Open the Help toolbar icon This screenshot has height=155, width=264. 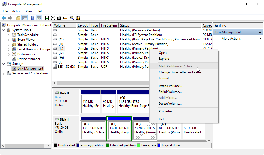pos(33,17)
